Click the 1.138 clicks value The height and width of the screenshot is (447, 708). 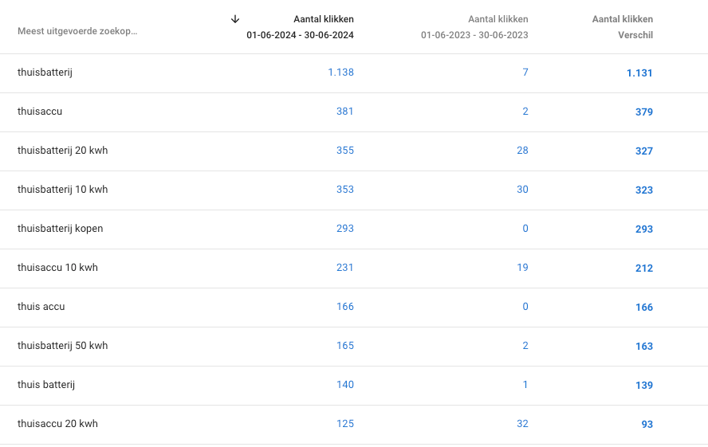pyautogui.click(x=340, y=73)
